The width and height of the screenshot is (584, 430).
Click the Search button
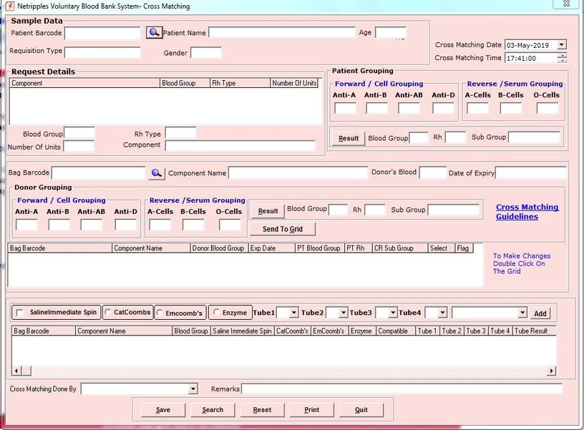click(213, 410)
